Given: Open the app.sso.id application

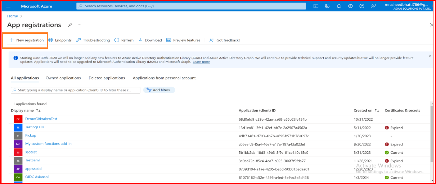Looking at the screenshot, I should pos(33,169).
